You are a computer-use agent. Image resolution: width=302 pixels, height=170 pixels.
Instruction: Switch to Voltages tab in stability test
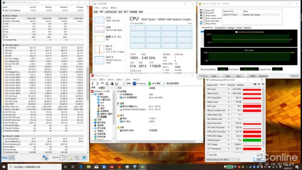tap(231, 28)
